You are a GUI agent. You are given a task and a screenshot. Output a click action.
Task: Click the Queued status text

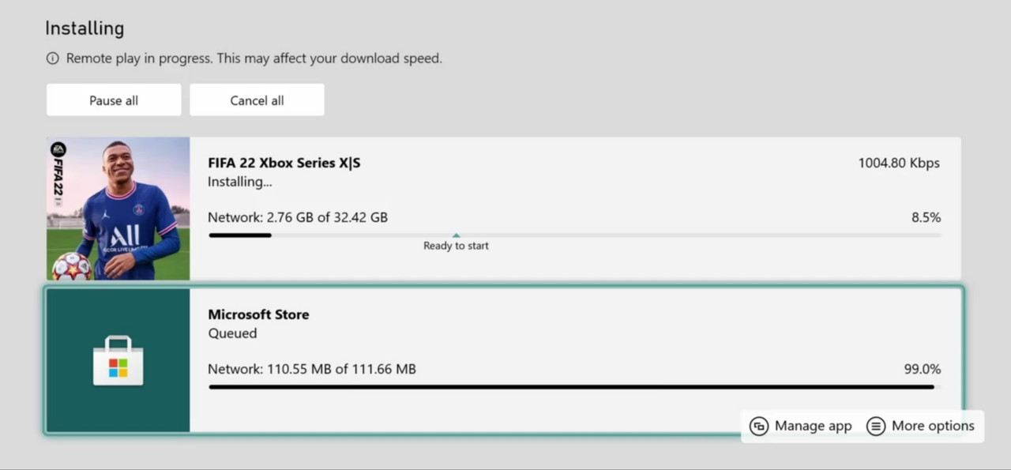232,333
